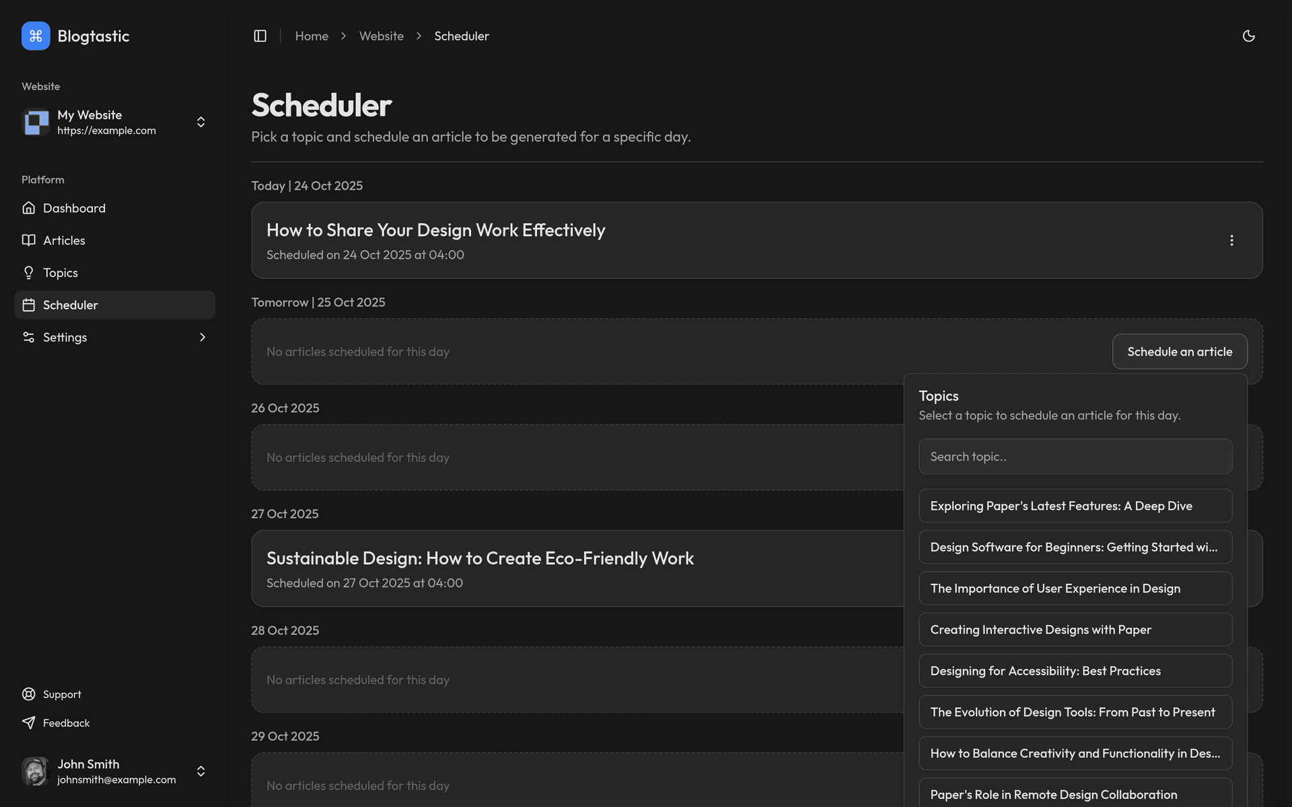Click the Support life-ring icon
1292x807 pixels.
(29, 694)
